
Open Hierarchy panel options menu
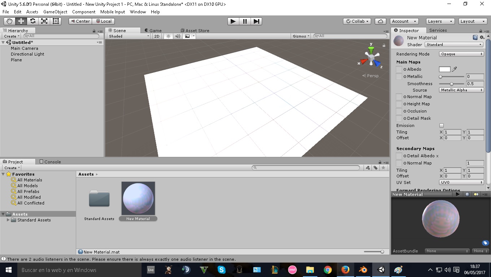pos(100,31)
